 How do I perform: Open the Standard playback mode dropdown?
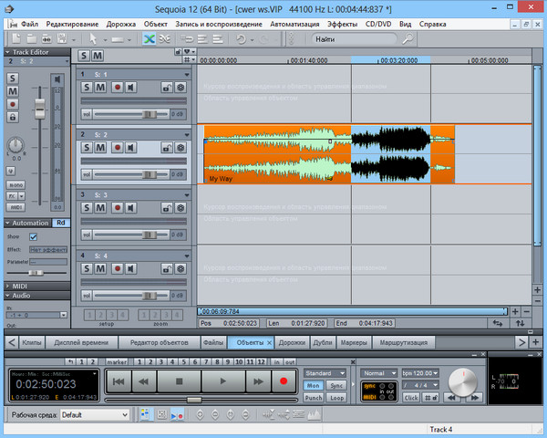click(x=325, y=373)
